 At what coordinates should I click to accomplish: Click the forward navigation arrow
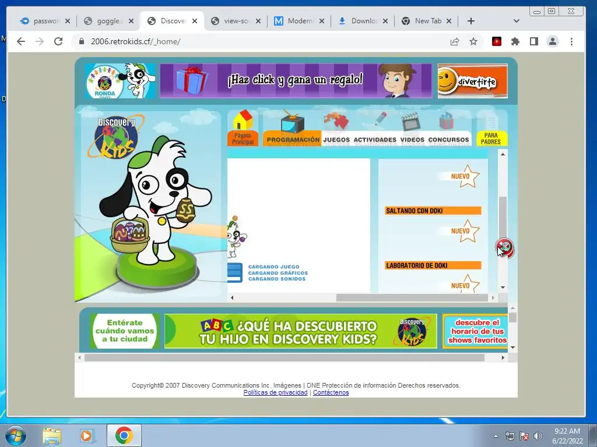[40, 41]
